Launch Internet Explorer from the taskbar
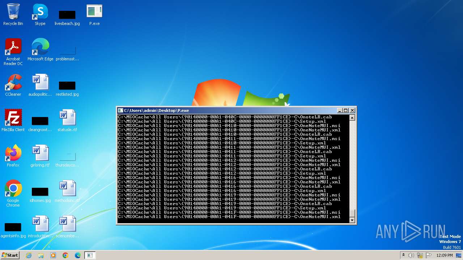 coord(29,255)
